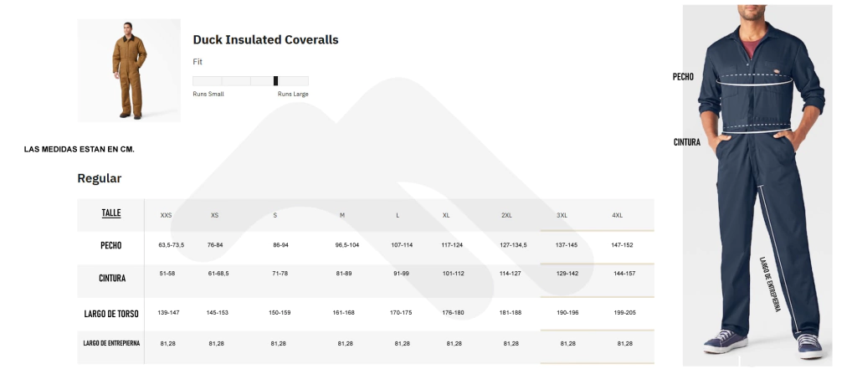The image size is (857, 374).
Task: Select the Duck Insulated Coveralls title
Action: pyautogui.click(x=265, y=39)
